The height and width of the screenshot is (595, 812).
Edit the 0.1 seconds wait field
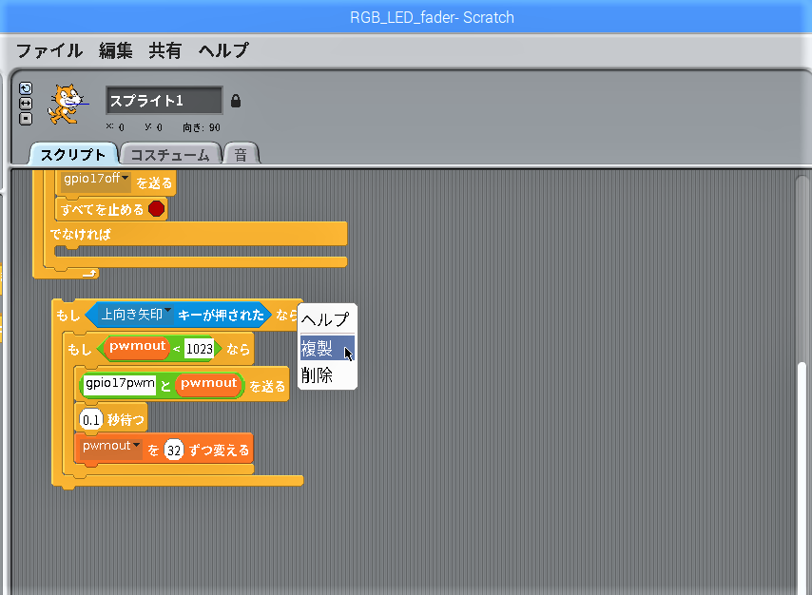coord(91,420)
